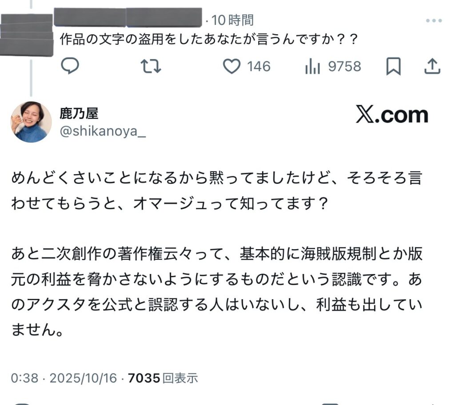Click the 7035 回表示 view count

pos(163,378)
